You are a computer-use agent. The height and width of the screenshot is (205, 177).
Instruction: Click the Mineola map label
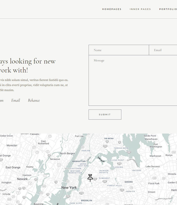click(x=172, y=174)
